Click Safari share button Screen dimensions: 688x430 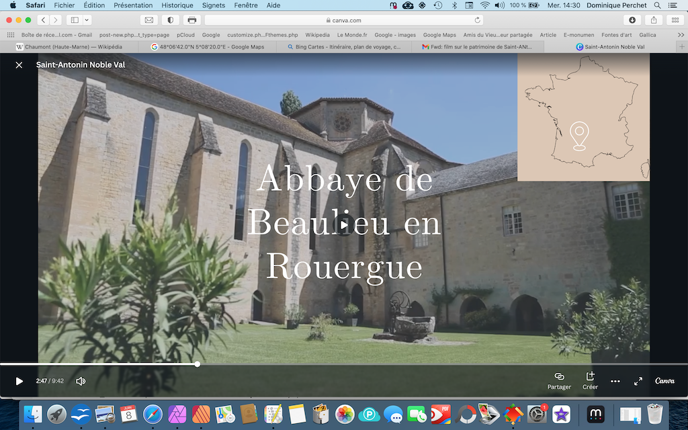tap(654, 19)
